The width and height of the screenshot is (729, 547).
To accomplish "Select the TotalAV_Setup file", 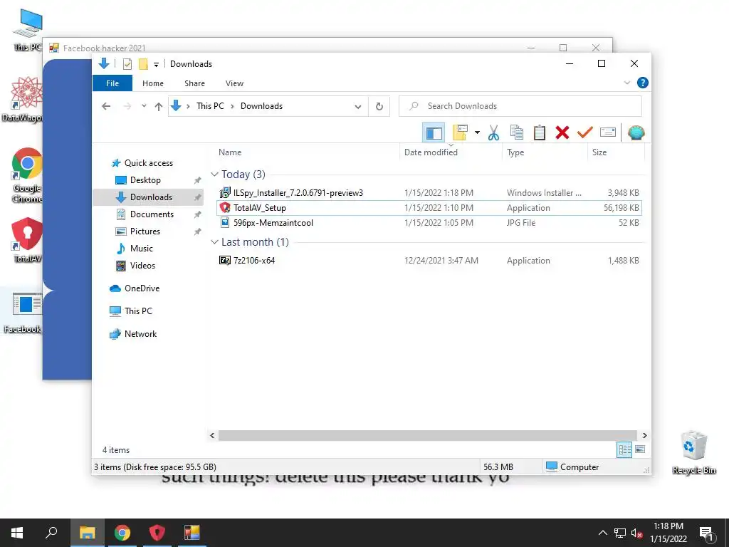I will 429,208.
